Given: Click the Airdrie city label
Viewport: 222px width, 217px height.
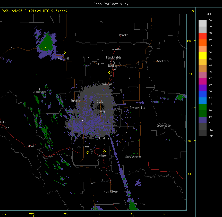Looking at the screenshot, I should coord(104,138).
